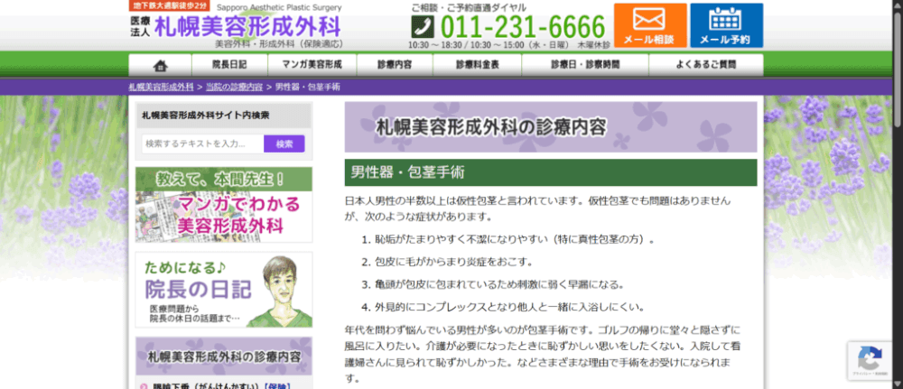Click the home icon in navigation bar
This screenshot has width=903, height=389.
click(x=161, y=65)
